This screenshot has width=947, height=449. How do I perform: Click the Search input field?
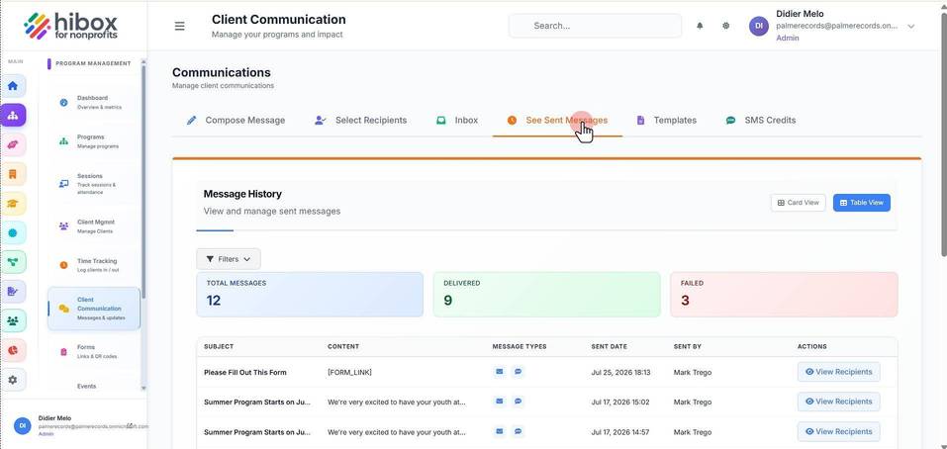(595, 26)
